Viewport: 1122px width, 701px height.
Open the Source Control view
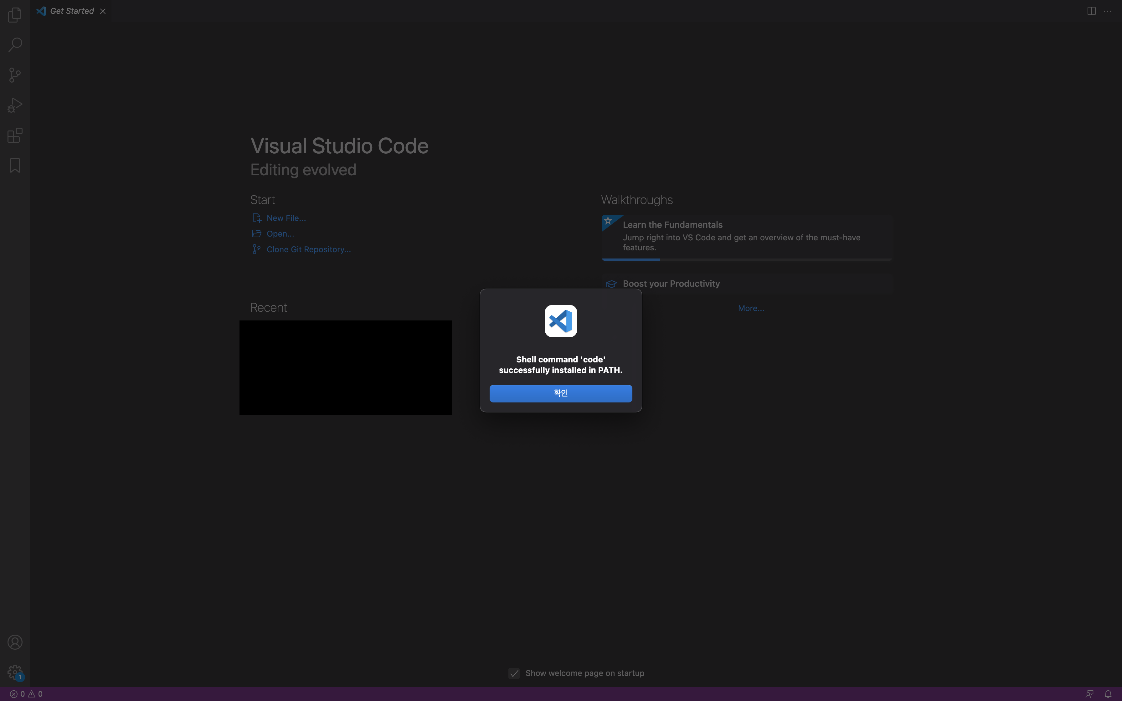tap(15, 75)
